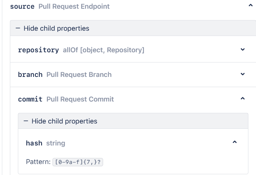Viewport: 256px width, 175px height.
Task: Click the hash property name
Action: [34, 143]
